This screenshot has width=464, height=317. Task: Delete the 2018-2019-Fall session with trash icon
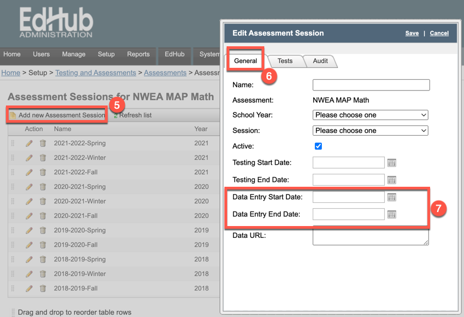(43, 288)
